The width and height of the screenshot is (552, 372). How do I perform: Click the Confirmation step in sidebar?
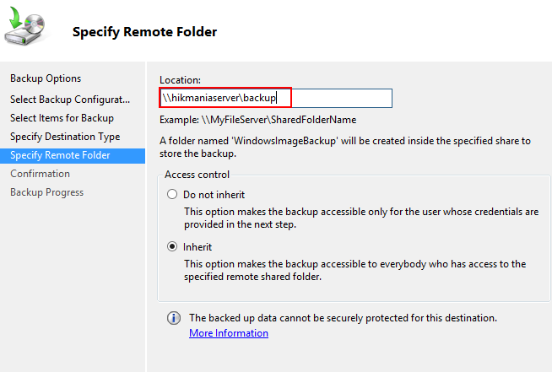[40, 174]
